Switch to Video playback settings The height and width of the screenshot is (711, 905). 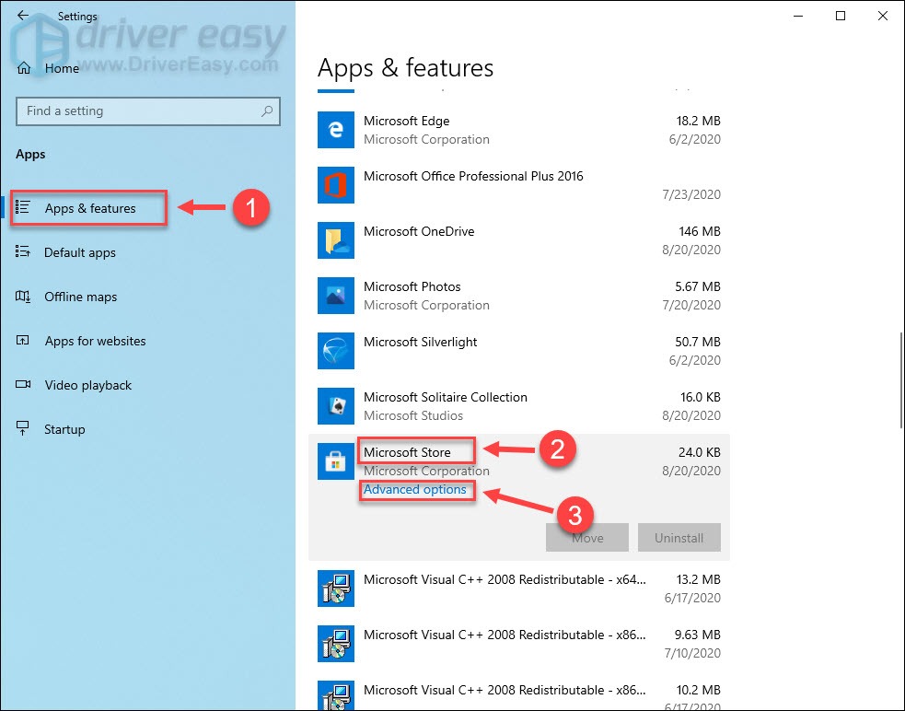coord(88,385)
